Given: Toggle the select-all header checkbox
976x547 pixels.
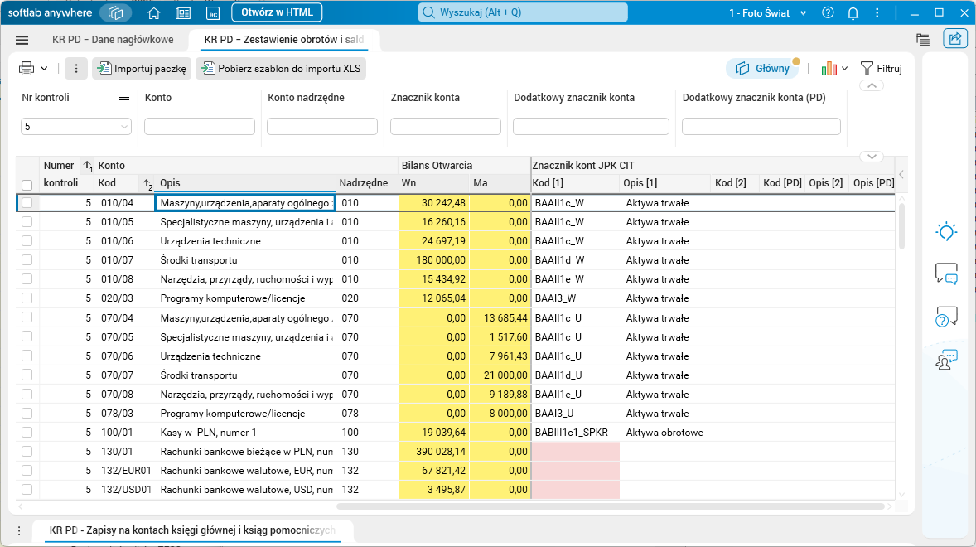Looking at the screenshot, I should pos(27,185).
